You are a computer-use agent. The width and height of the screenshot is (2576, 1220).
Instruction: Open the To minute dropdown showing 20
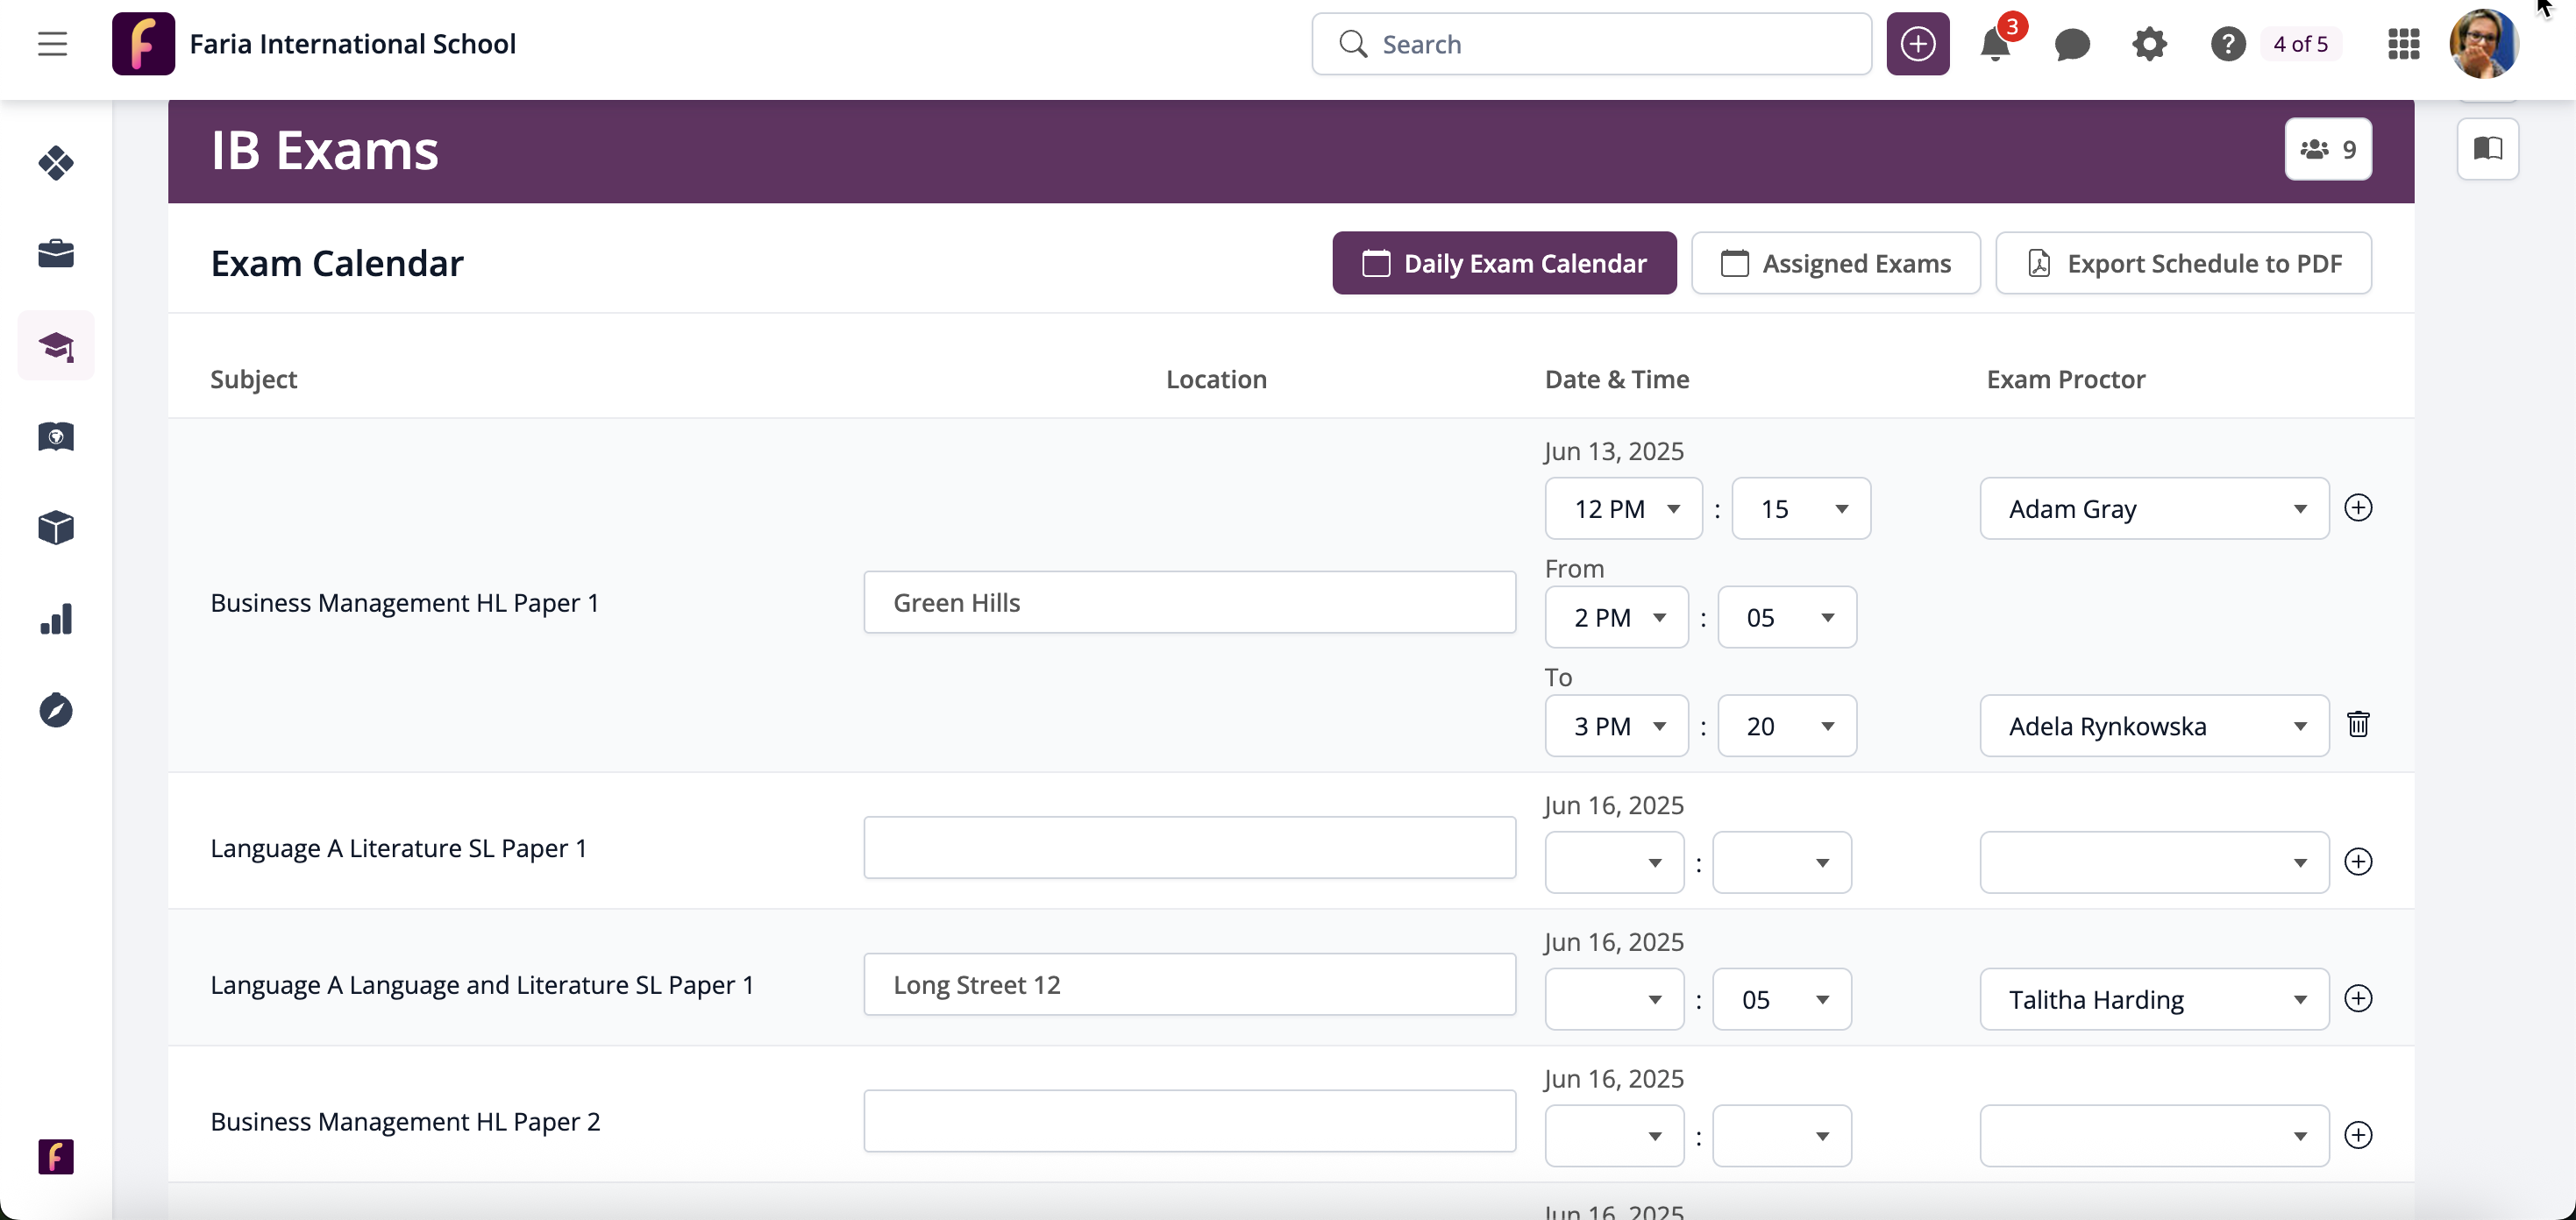[1786, 726]
